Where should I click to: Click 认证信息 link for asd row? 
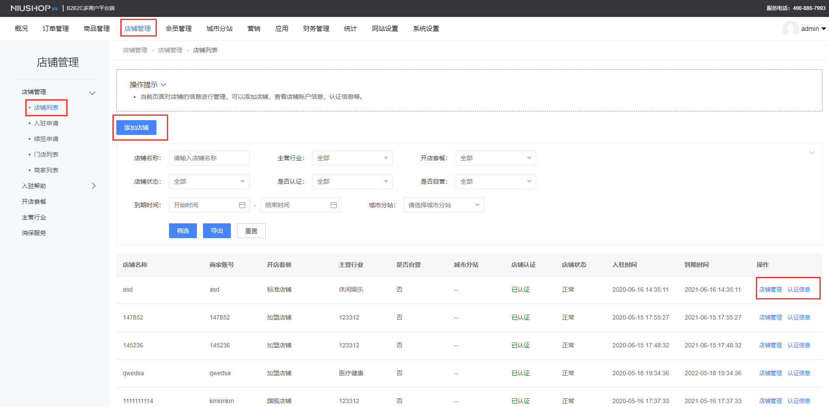(x=799, y=289)
